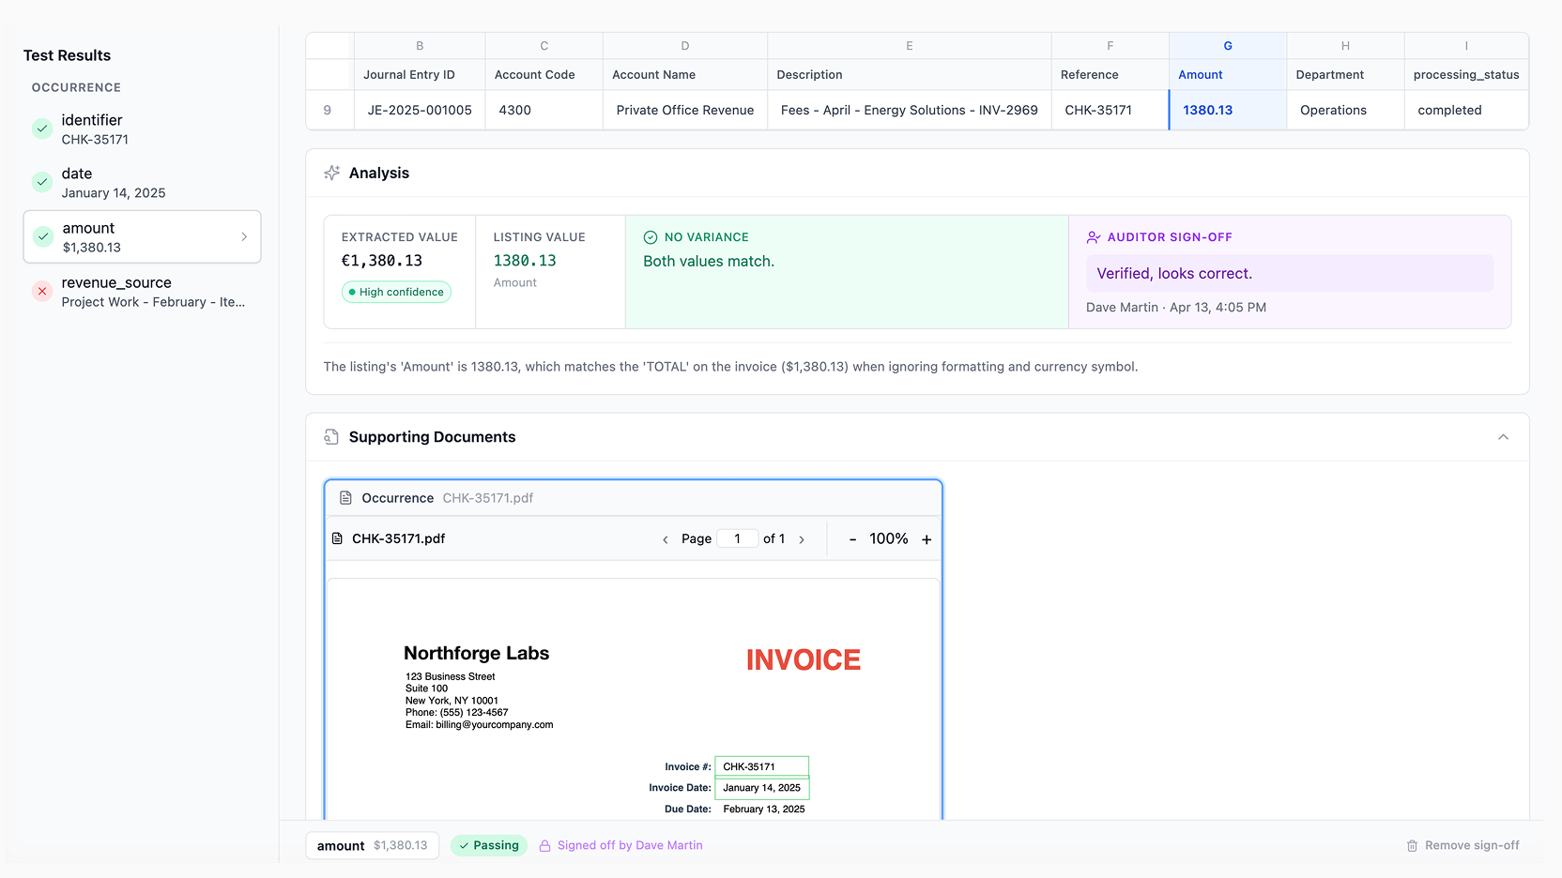Toggle the red X on revenue_source result

(42, 291)
